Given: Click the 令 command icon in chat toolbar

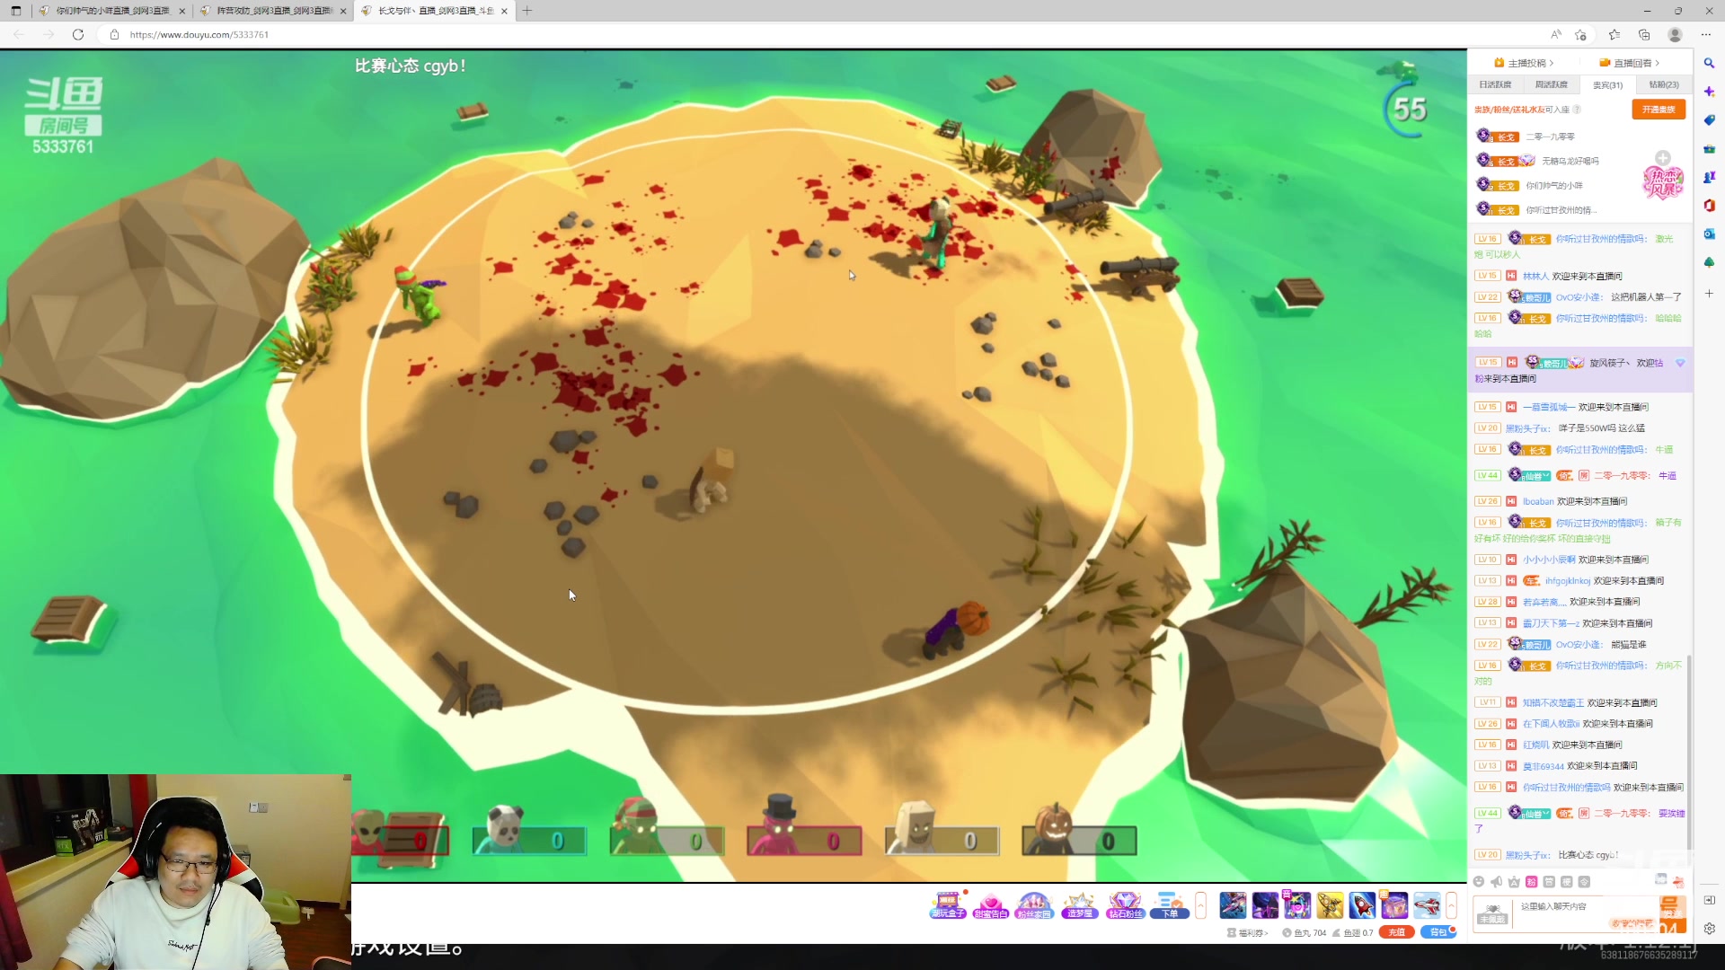Looking at the screenshot, I should [x=1585, y=882].
